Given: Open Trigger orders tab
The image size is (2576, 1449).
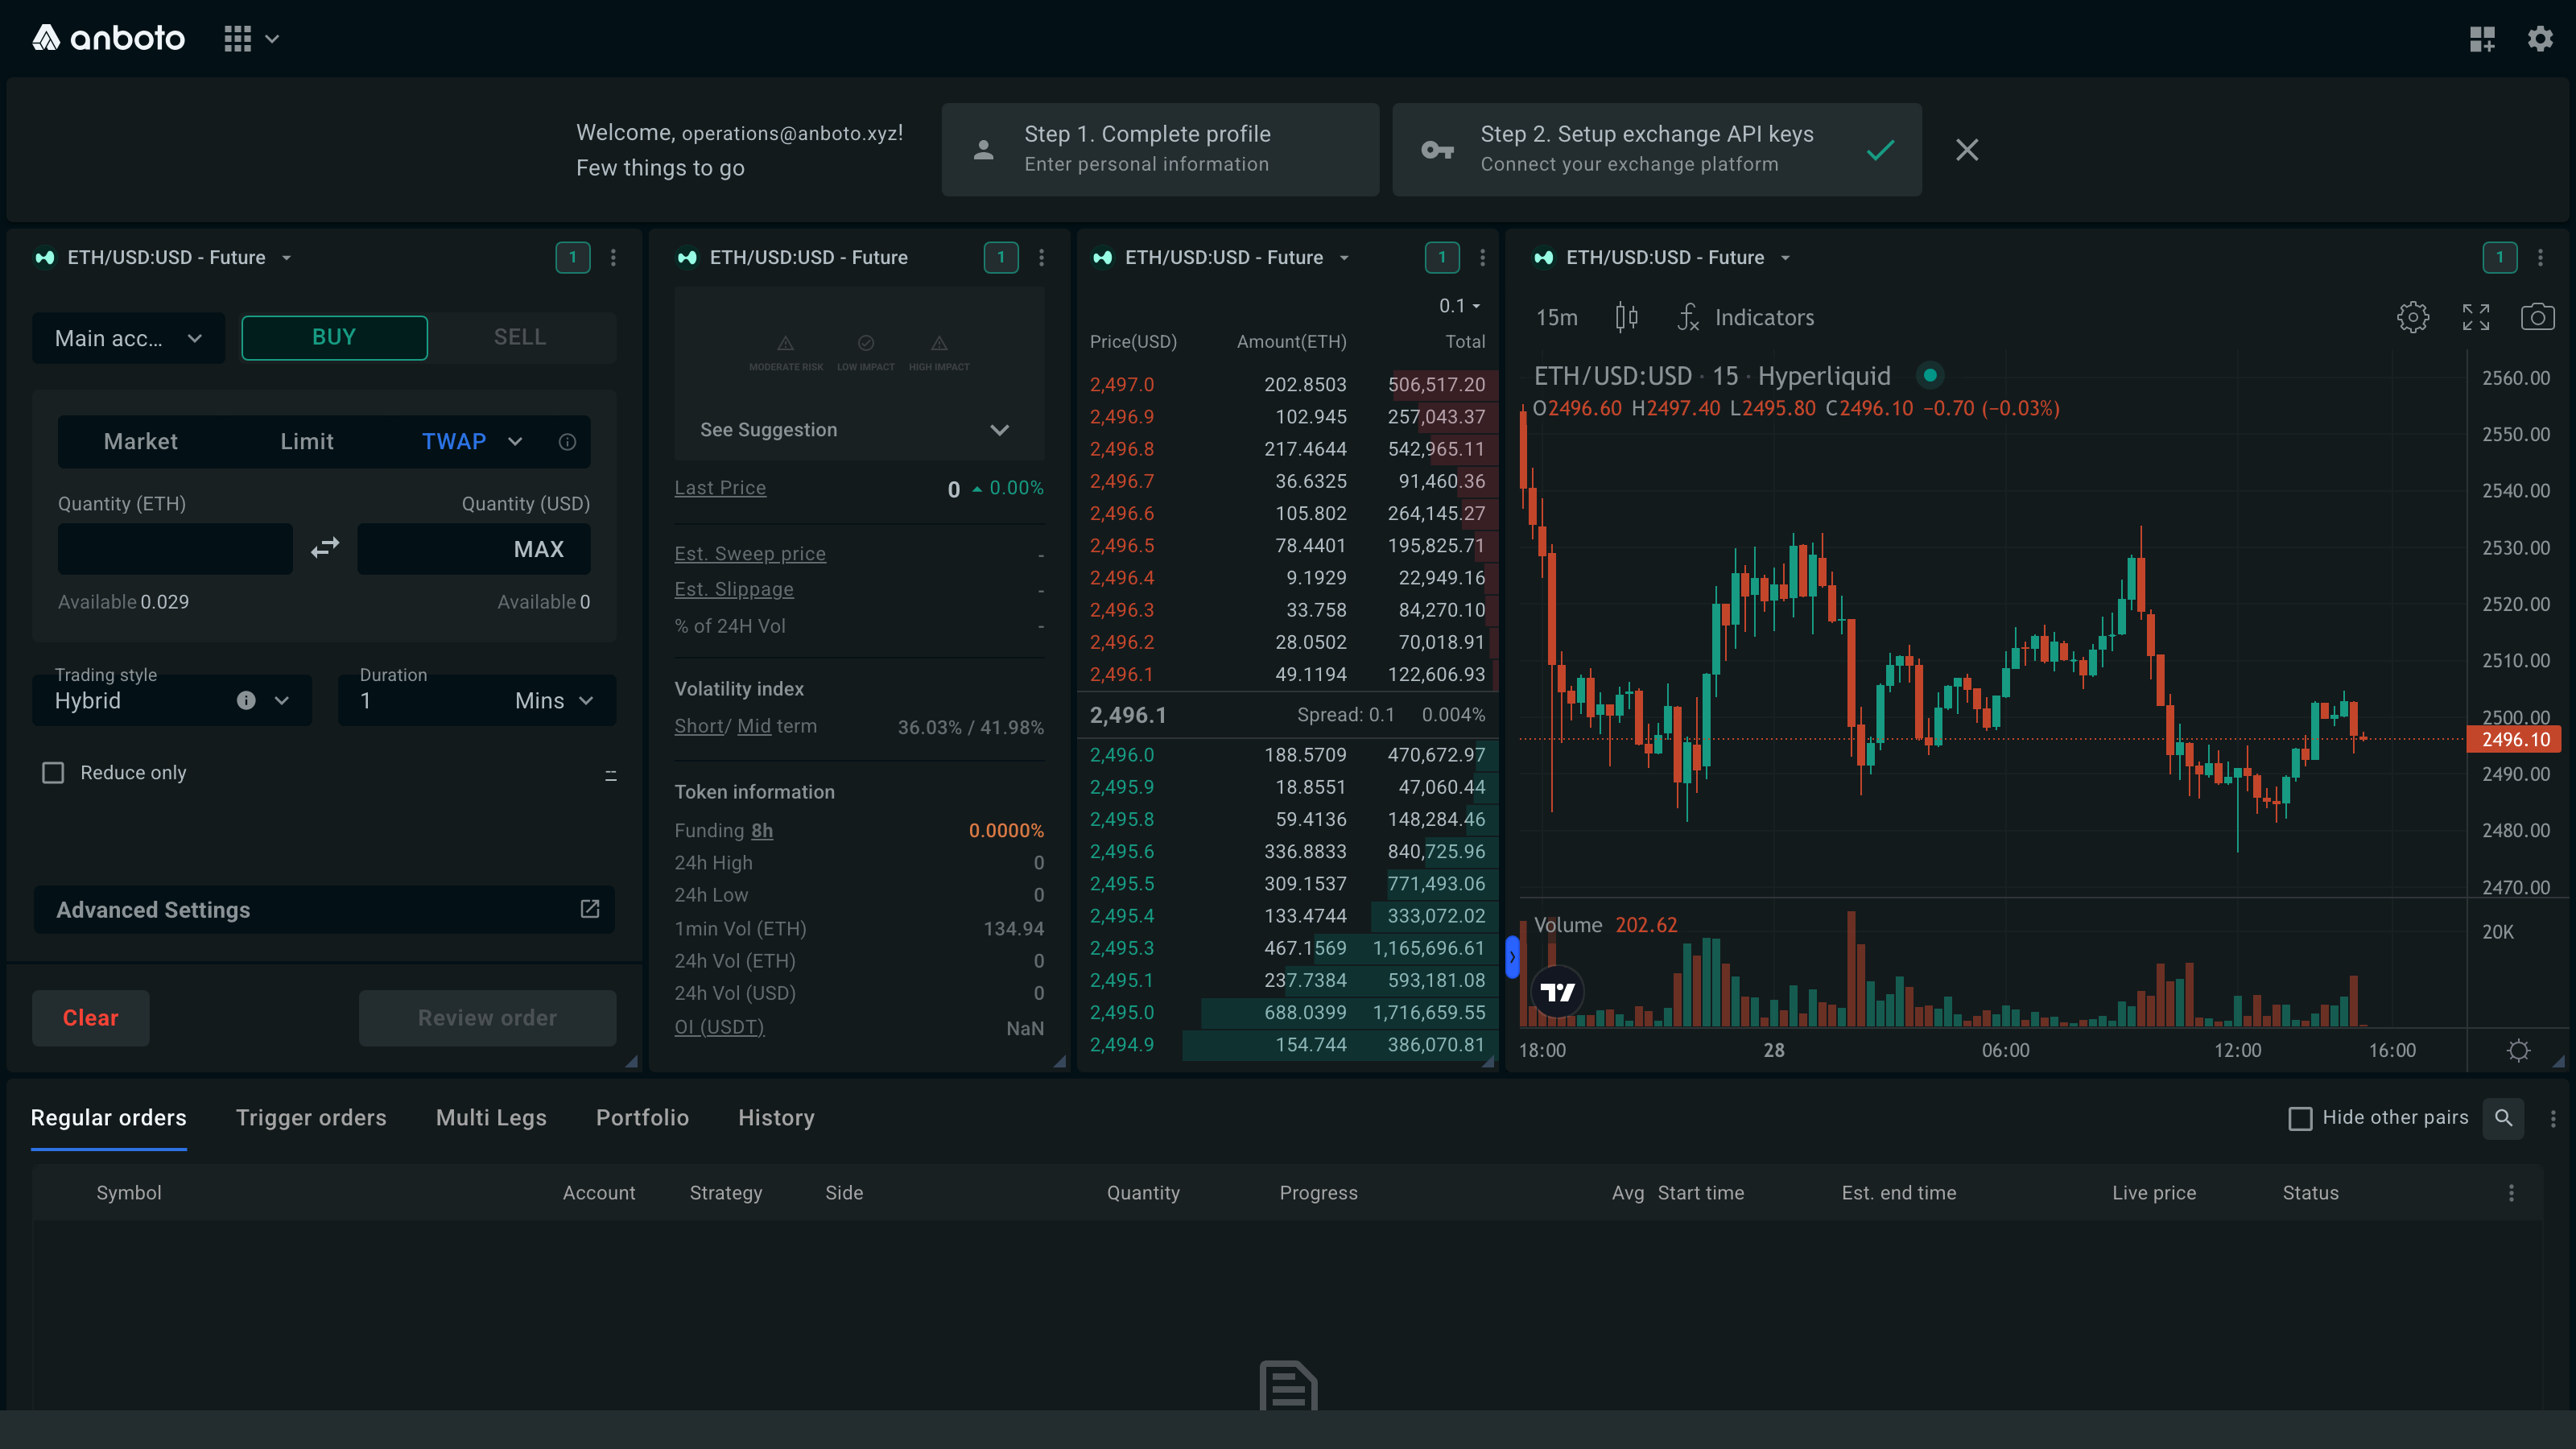Looking at the screenshot, I should [x=311, y=1118].
